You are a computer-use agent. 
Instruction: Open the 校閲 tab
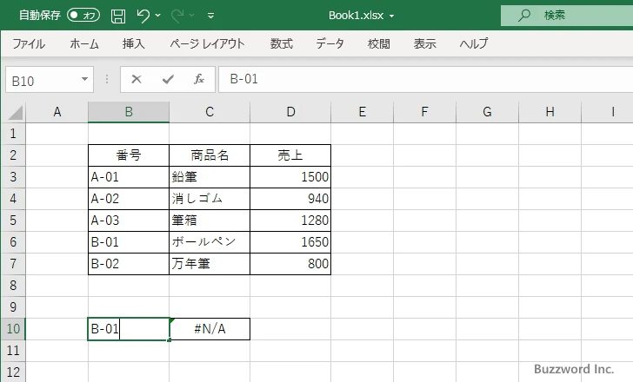tap(379, 43)
